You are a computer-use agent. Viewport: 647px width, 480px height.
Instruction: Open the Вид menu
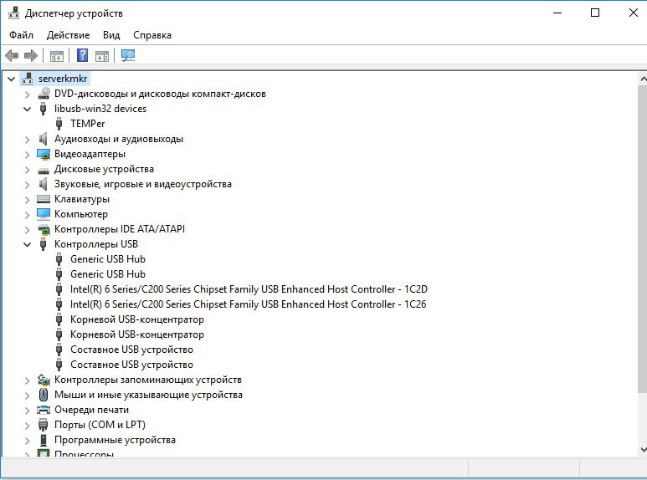111,35
